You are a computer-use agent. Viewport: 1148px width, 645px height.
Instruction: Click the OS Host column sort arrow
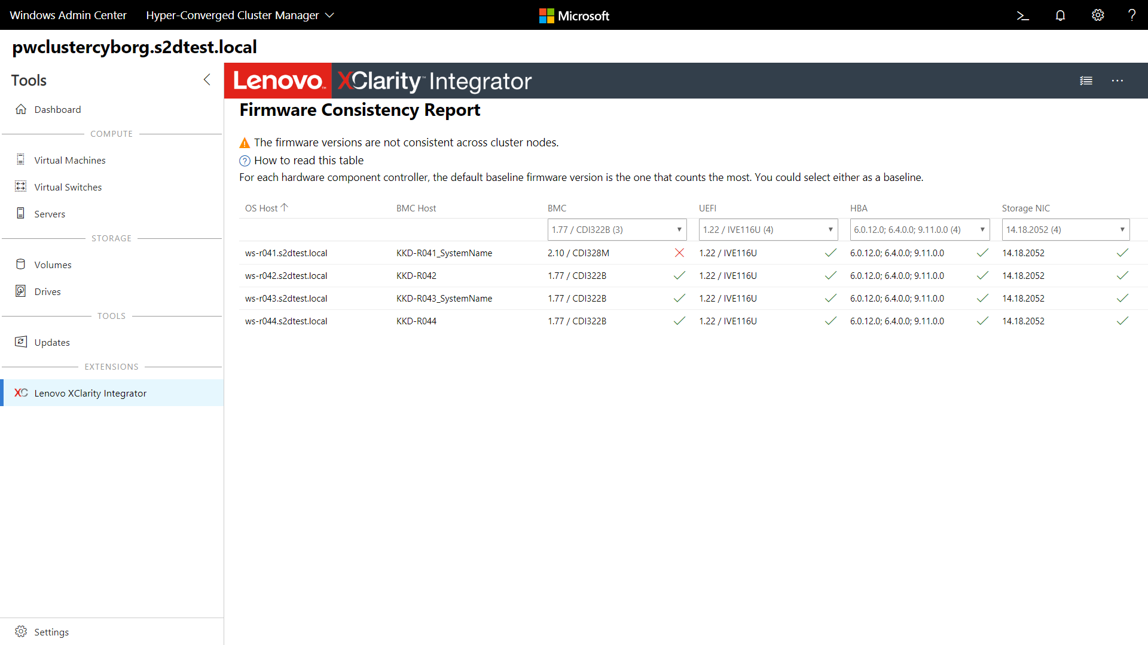285,207
